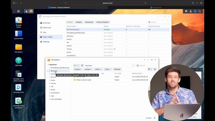
Task: Open Synology Drive ShareSync desktop icon
Action: click(x=18, y=103)
